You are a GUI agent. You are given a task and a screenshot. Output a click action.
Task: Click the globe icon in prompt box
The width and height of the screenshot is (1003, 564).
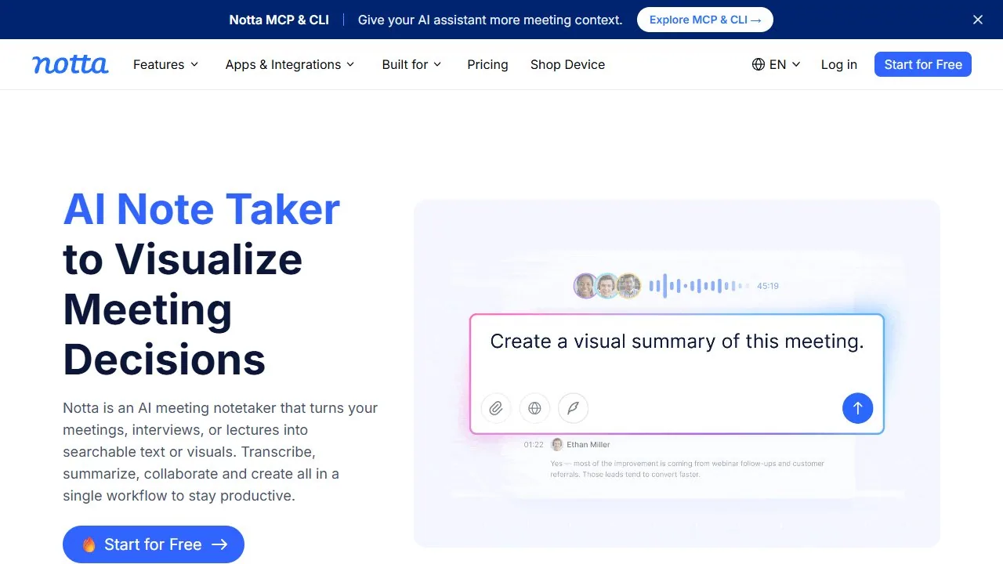(534, 408)
